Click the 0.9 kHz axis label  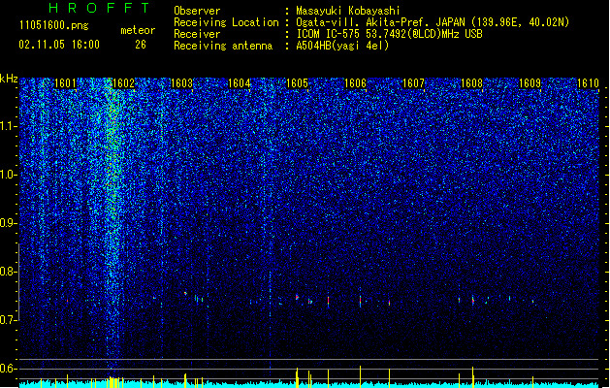pyautogui.click(x=9, y=223)
